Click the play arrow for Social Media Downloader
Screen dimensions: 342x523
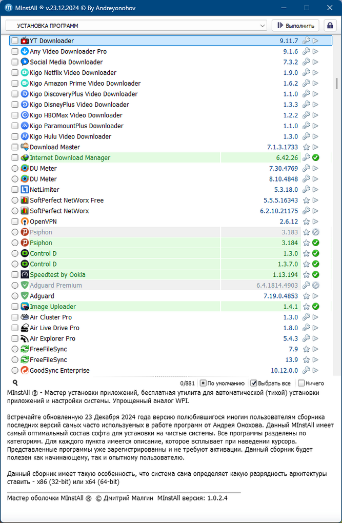pyautogui.click(x=315, y=62)
